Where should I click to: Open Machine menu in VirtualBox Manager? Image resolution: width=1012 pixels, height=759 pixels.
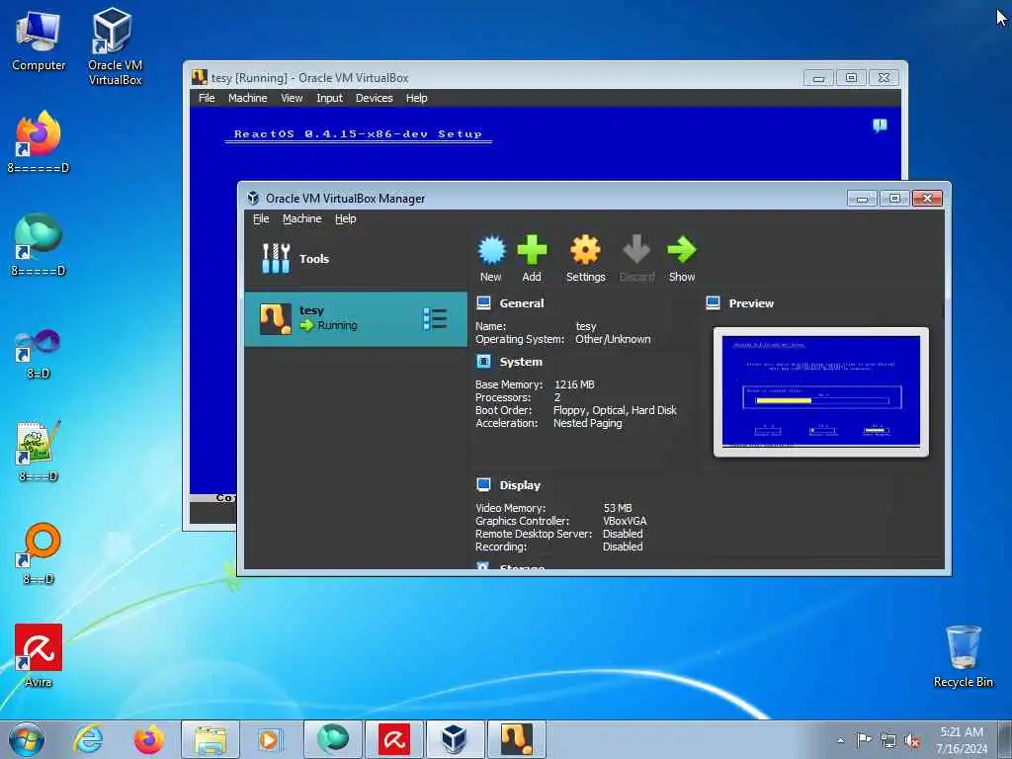[x=302, y=218]
